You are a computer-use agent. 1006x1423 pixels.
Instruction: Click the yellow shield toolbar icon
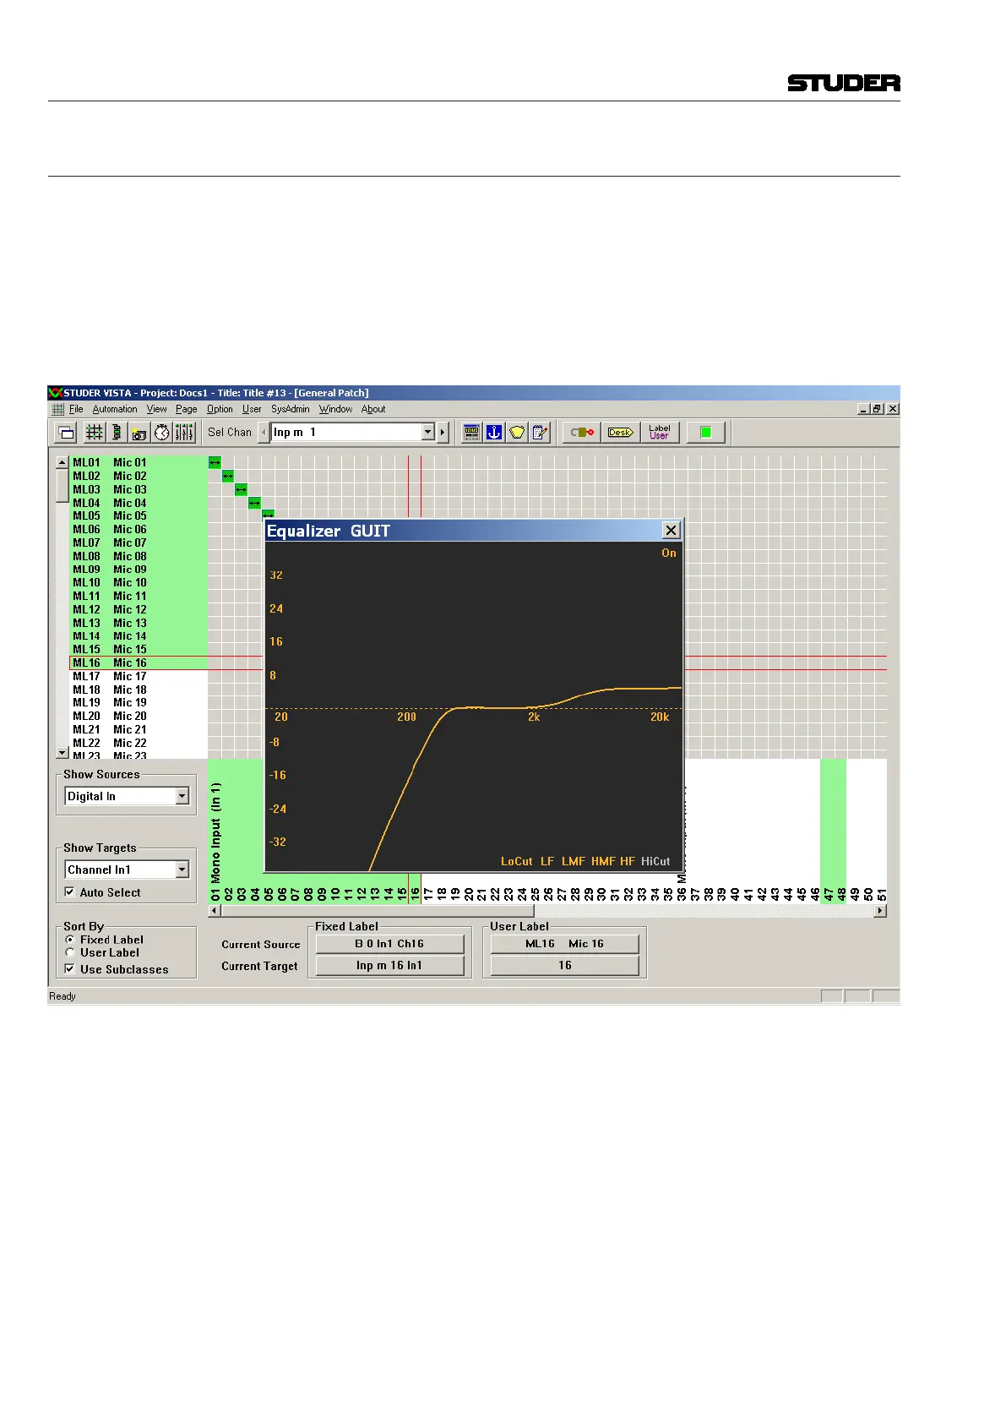tap(517, 433)
